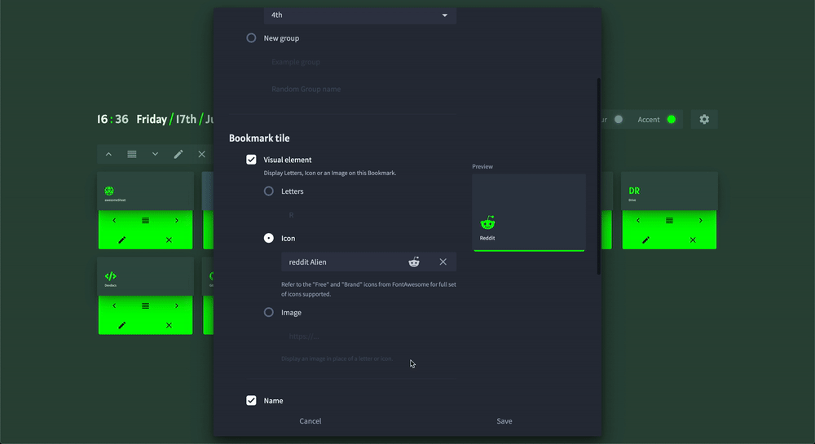Click the Example group name field
Image resolution: width=815 pixels, height=444 pixels.
359,62
